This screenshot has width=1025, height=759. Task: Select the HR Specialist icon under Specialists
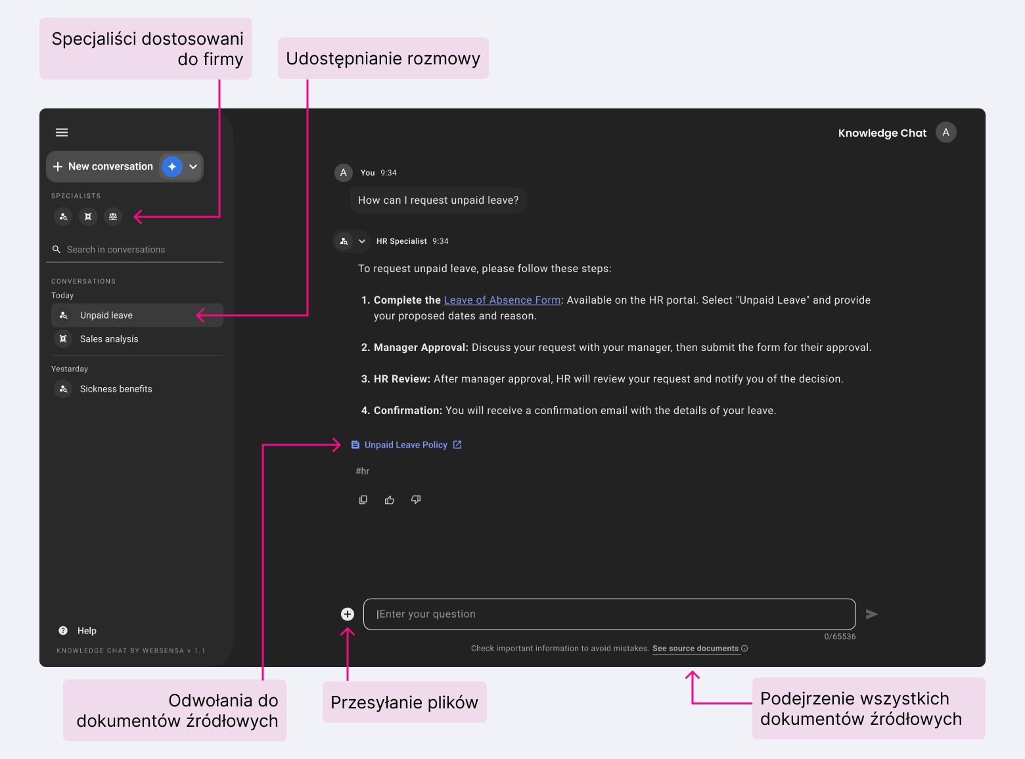click(x=62, y=216)
